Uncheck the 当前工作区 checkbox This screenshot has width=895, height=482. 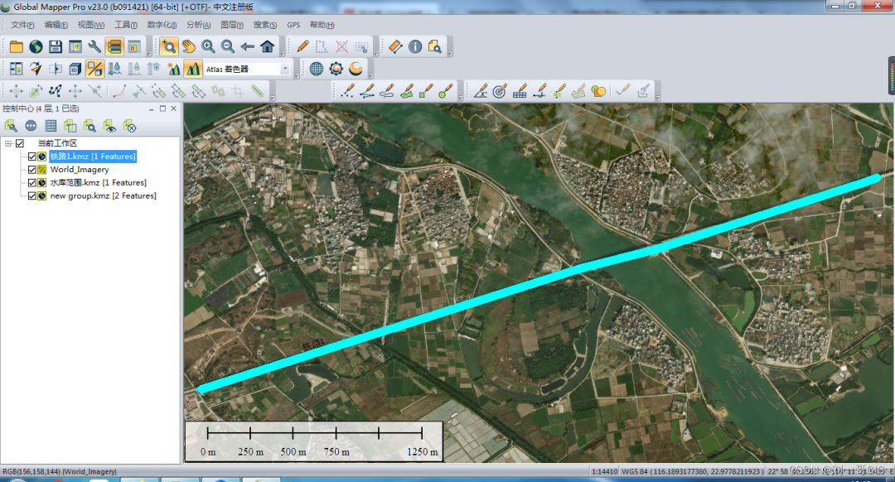pyautogui.click(x=19, y=143)
